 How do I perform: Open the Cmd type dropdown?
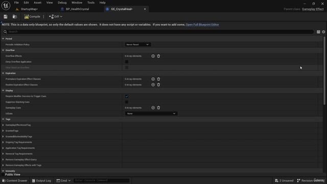pos(63,180)
